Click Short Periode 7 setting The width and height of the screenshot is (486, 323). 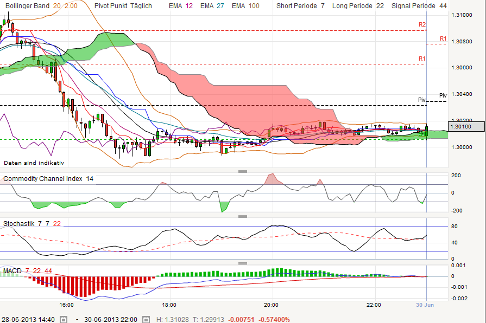coord(300,6)
